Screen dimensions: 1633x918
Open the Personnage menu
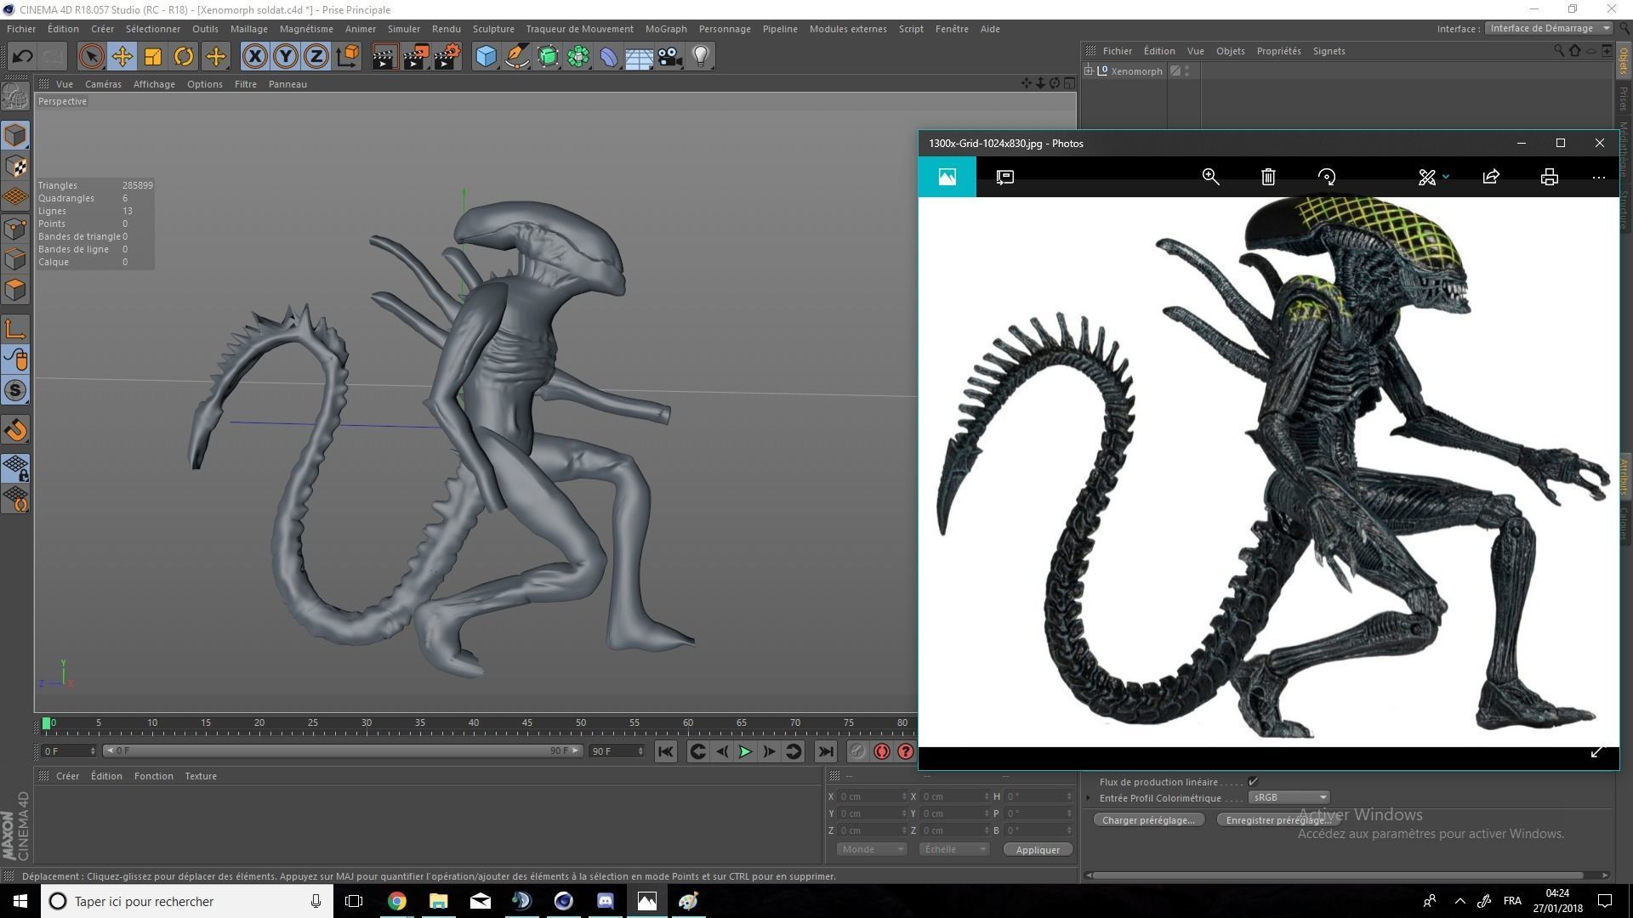pos(725,29)
